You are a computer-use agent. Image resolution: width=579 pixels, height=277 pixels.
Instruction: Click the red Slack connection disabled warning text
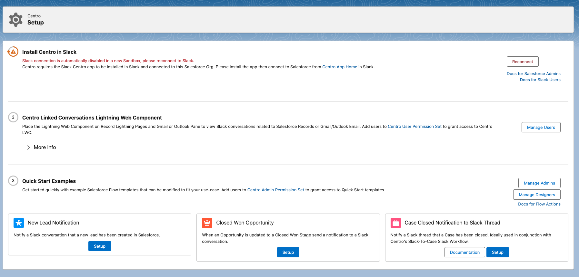(108, 61)
